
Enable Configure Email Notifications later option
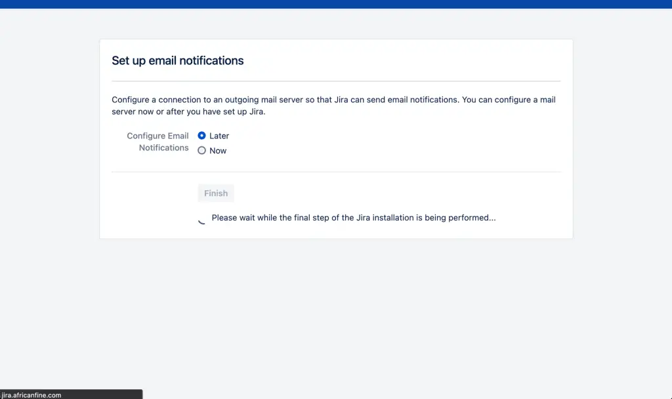pos(201,136)
